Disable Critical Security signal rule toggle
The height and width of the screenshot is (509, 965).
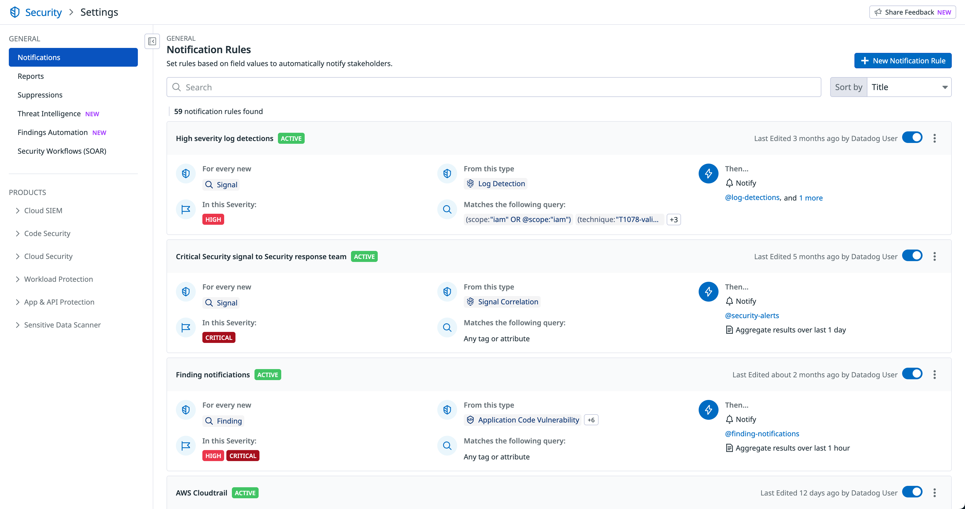click(x=912, y=256)
